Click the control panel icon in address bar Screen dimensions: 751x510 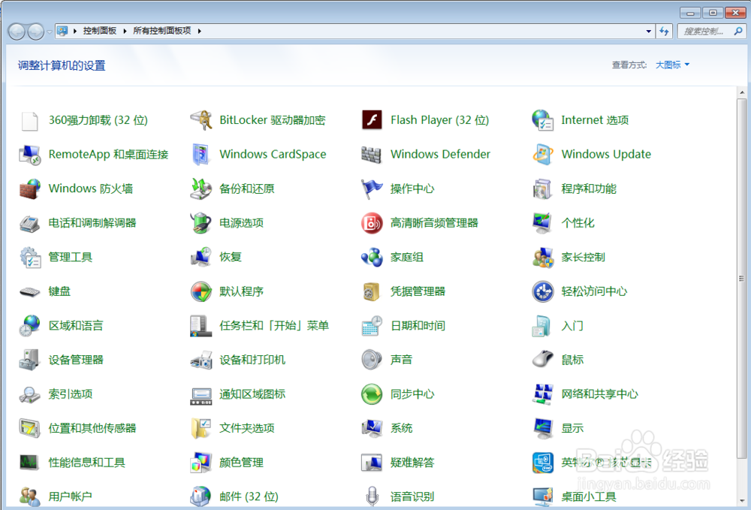click(62, 31)
